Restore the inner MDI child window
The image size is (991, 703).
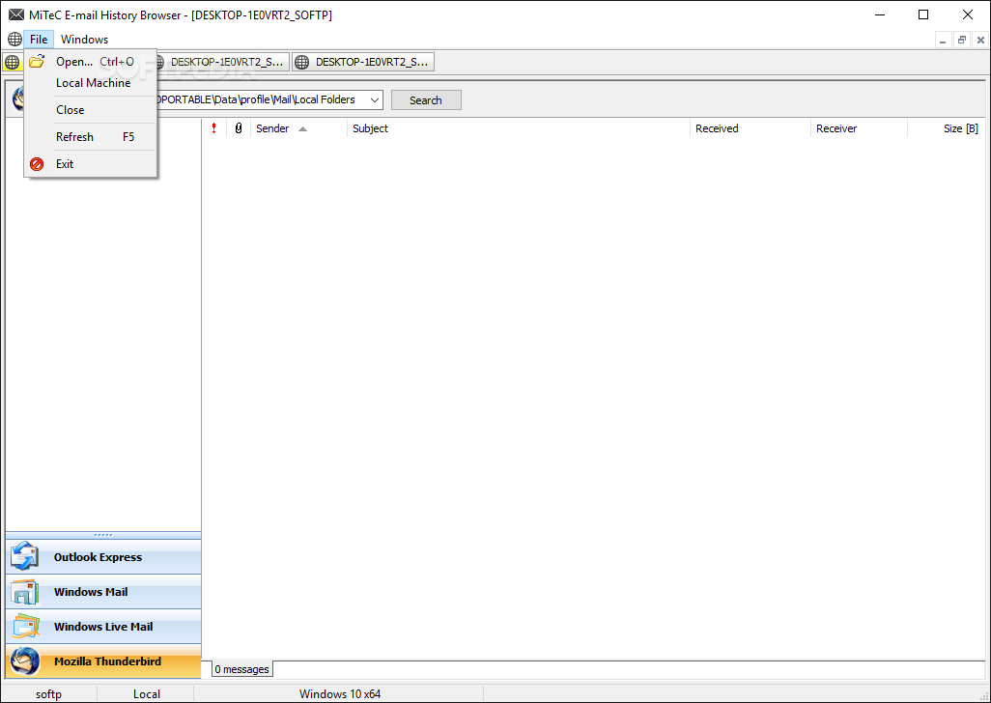click(962, 40)
